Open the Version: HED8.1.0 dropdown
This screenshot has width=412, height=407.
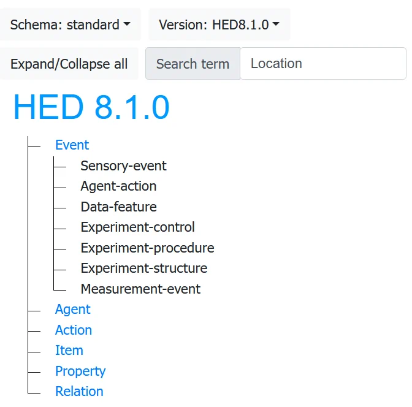point(219,25)
